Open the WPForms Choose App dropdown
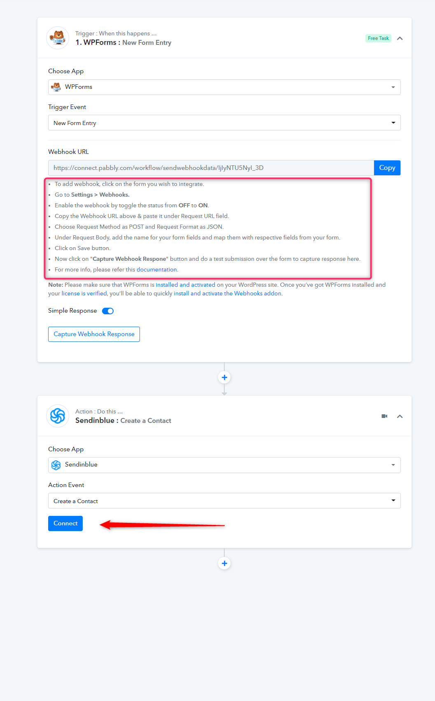435x701 pixels. pyautogui.click(x=224, y=87)
